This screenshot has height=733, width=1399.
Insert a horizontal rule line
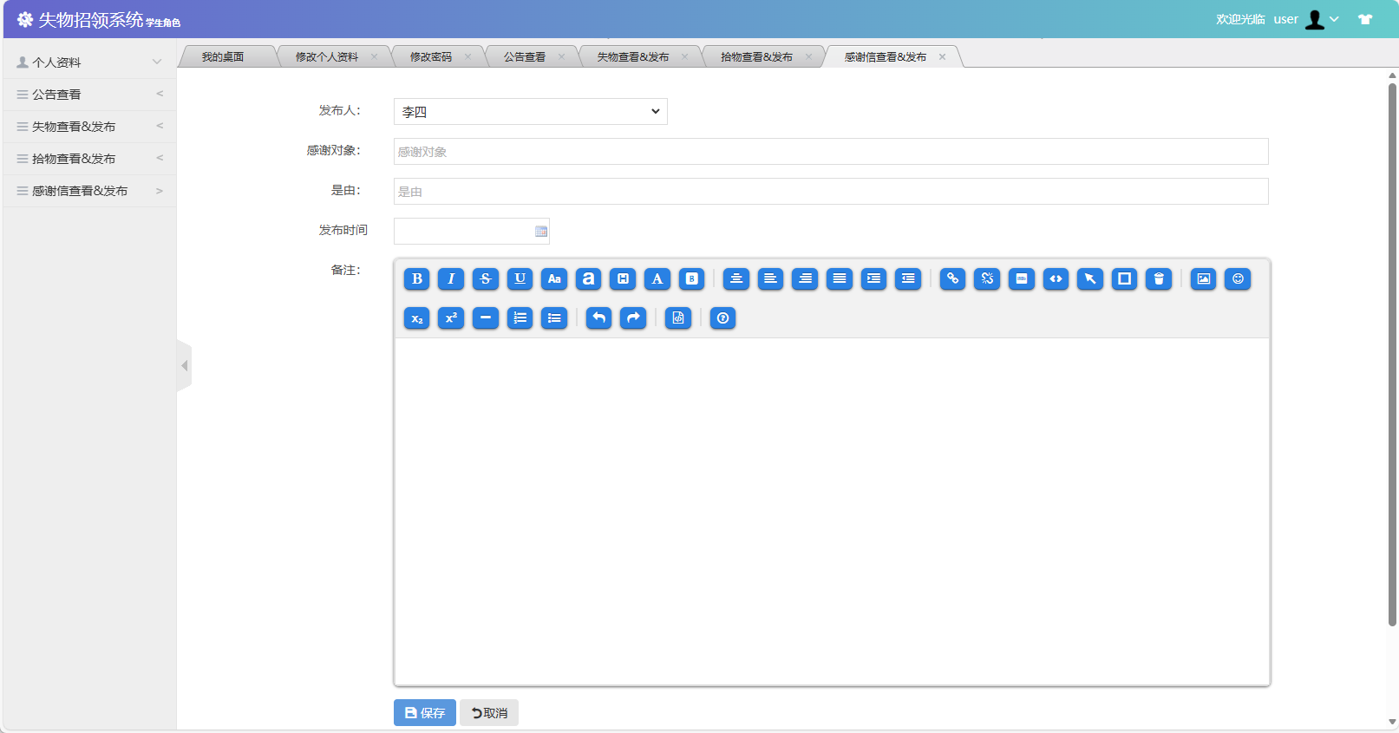(486, 318)
